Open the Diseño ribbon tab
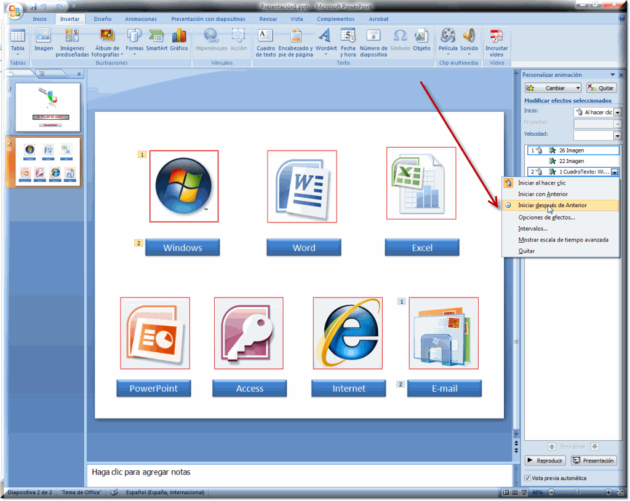Screen dimensions: 630x501 pyautogui.click(x=103, y=19)
